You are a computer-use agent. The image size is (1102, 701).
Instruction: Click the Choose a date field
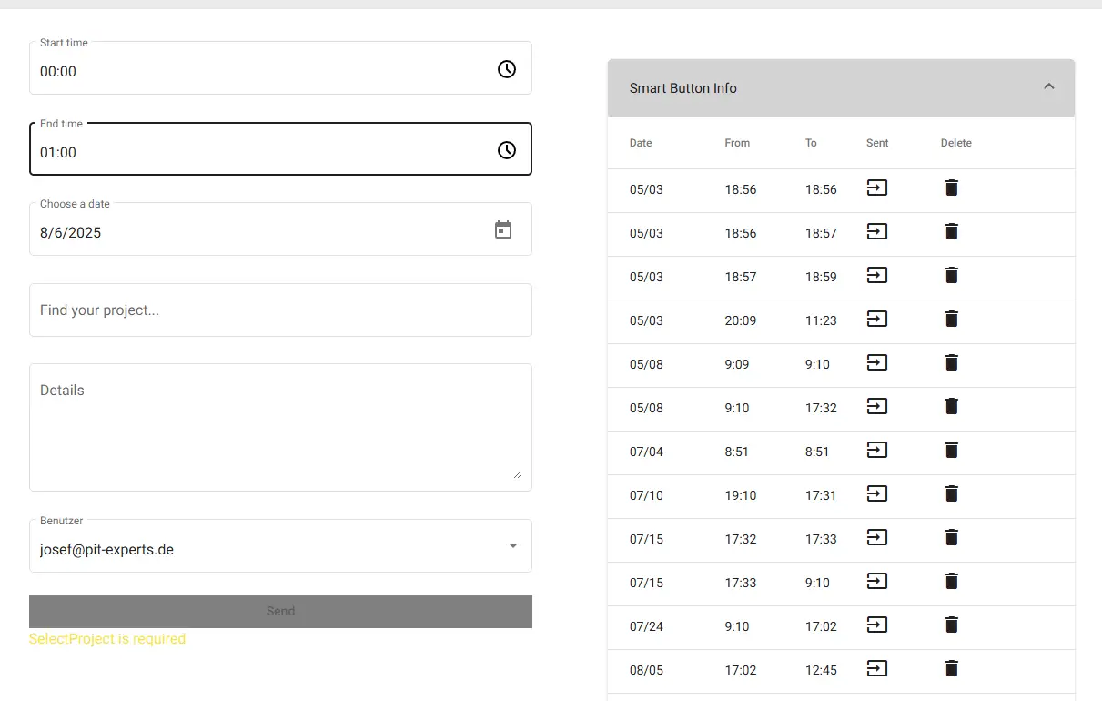pos(255,233)
